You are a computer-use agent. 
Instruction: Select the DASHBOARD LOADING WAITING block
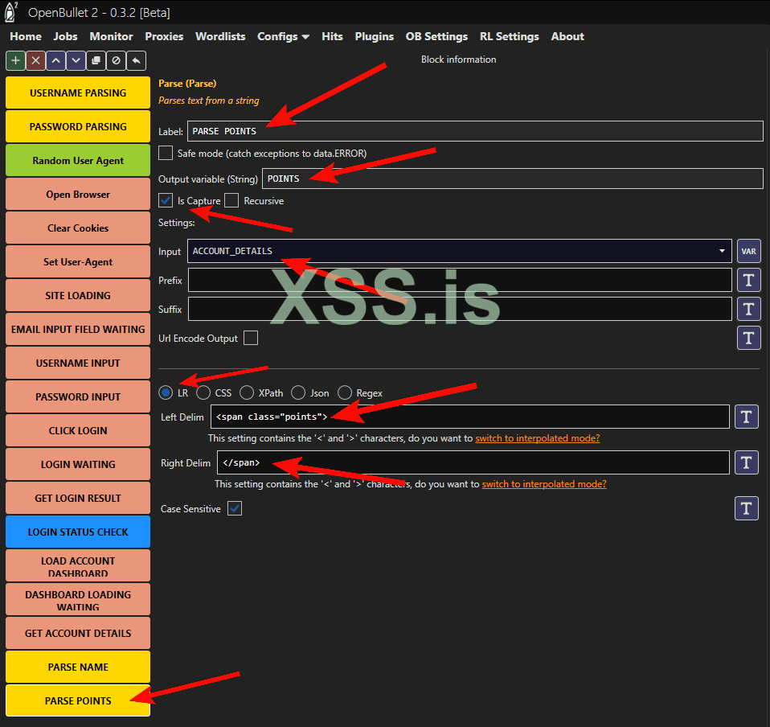[x=78, y=600]
